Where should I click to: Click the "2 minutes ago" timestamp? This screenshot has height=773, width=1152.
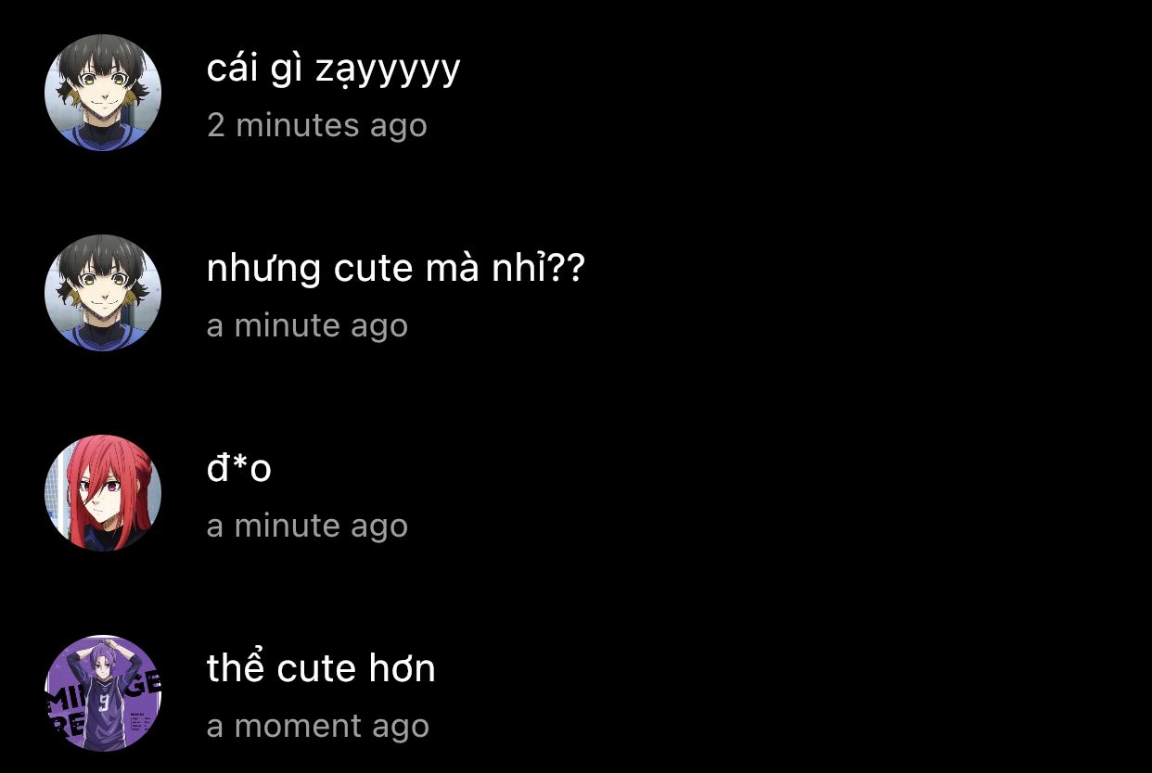[x=316, y=125]
